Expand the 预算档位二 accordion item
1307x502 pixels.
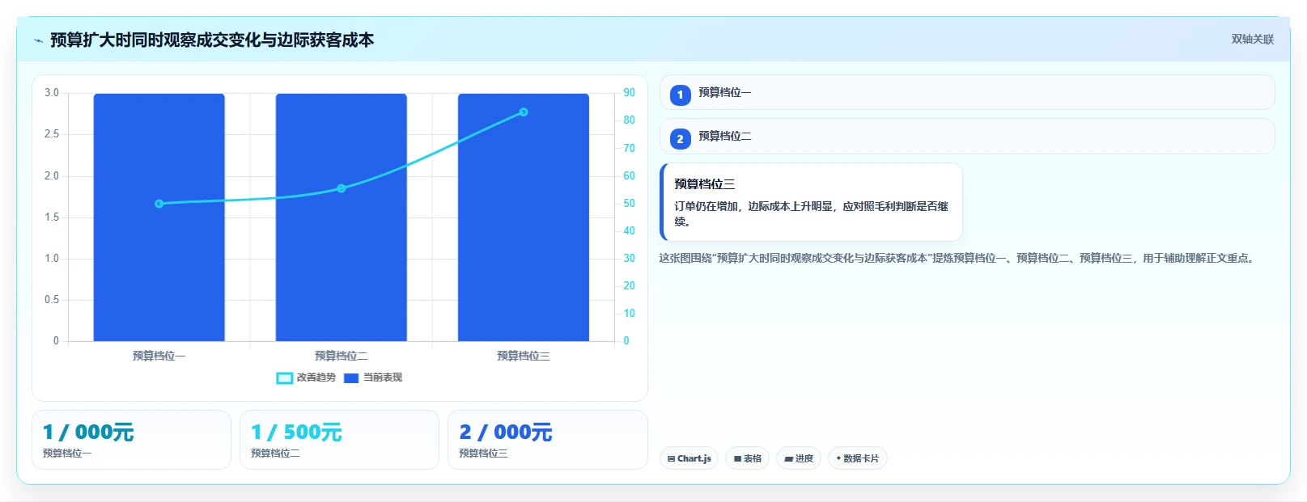pos(967,137)
